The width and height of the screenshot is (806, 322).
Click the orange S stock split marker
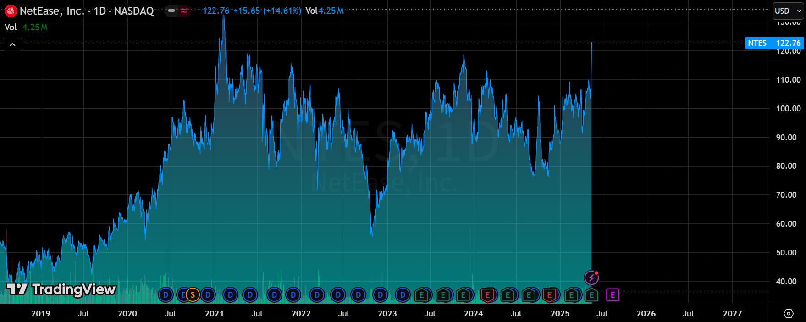tap(193, 295)
